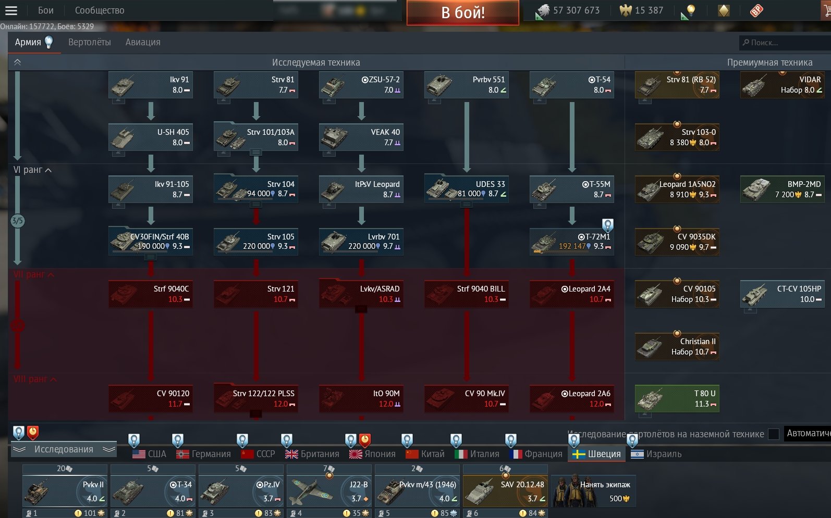
Task: Click the Поиск search field
Action: coord(785,43)
